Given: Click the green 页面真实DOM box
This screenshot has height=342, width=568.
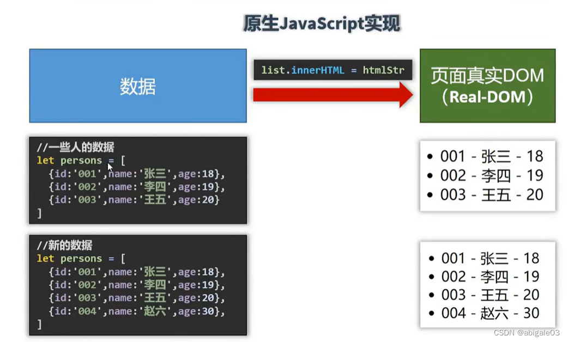Looking at the screenshot, I should click(487, 85).
